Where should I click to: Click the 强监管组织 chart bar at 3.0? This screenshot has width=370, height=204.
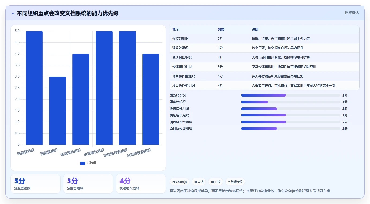(57, 111)
